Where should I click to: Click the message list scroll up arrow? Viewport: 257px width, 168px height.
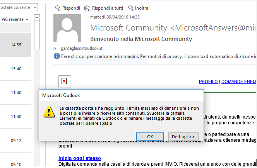point(37,17)
